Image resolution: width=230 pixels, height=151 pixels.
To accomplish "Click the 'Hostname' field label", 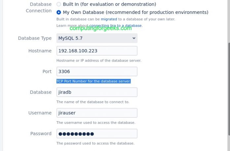I will (x=40, y=51).
